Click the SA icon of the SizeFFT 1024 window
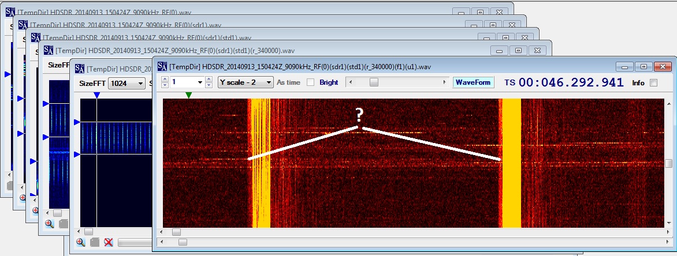 (x=80, y=69)
